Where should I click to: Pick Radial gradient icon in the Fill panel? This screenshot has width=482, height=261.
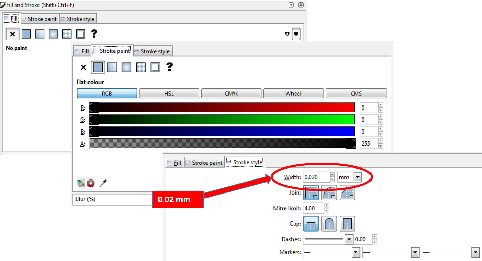(53, 34)
